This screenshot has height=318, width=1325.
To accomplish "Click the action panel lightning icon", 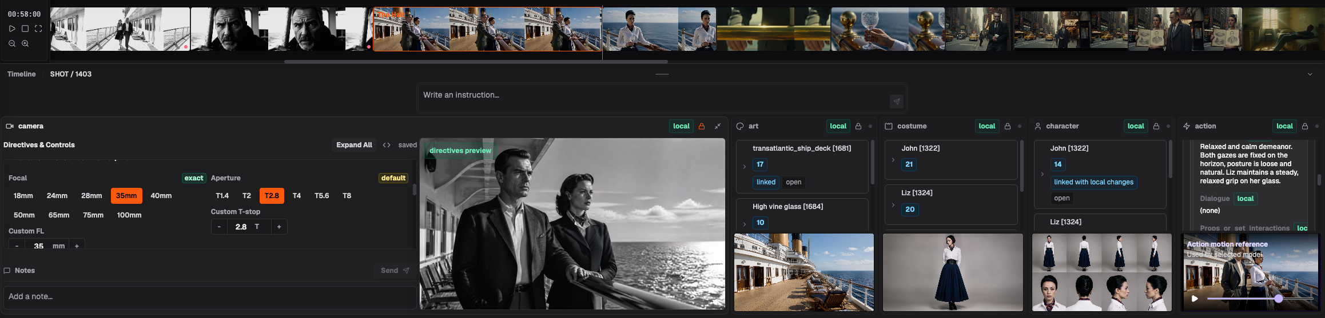I will click(x=1187, y=126).
